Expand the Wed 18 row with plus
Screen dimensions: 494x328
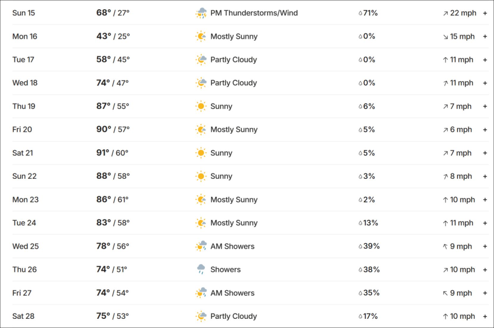pyautogui.click(x=485, y=83)
